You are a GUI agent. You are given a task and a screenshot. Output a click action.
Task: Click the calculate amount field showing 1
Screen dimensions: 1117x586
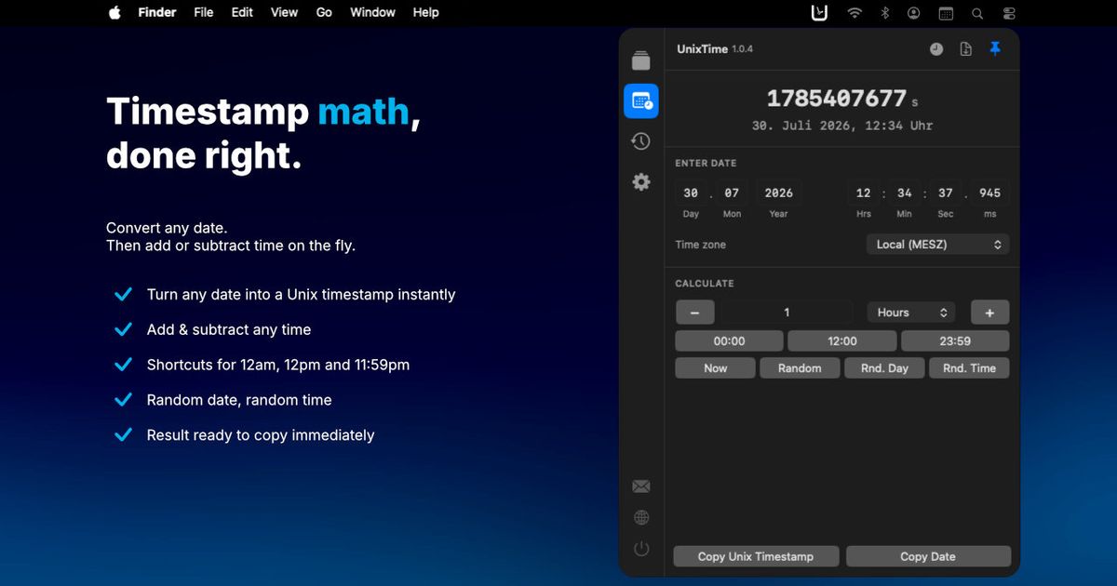787,313
